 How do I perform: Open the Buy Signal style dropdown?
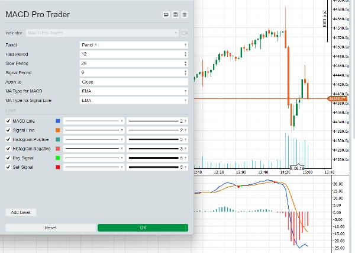[x=93, y=158]
